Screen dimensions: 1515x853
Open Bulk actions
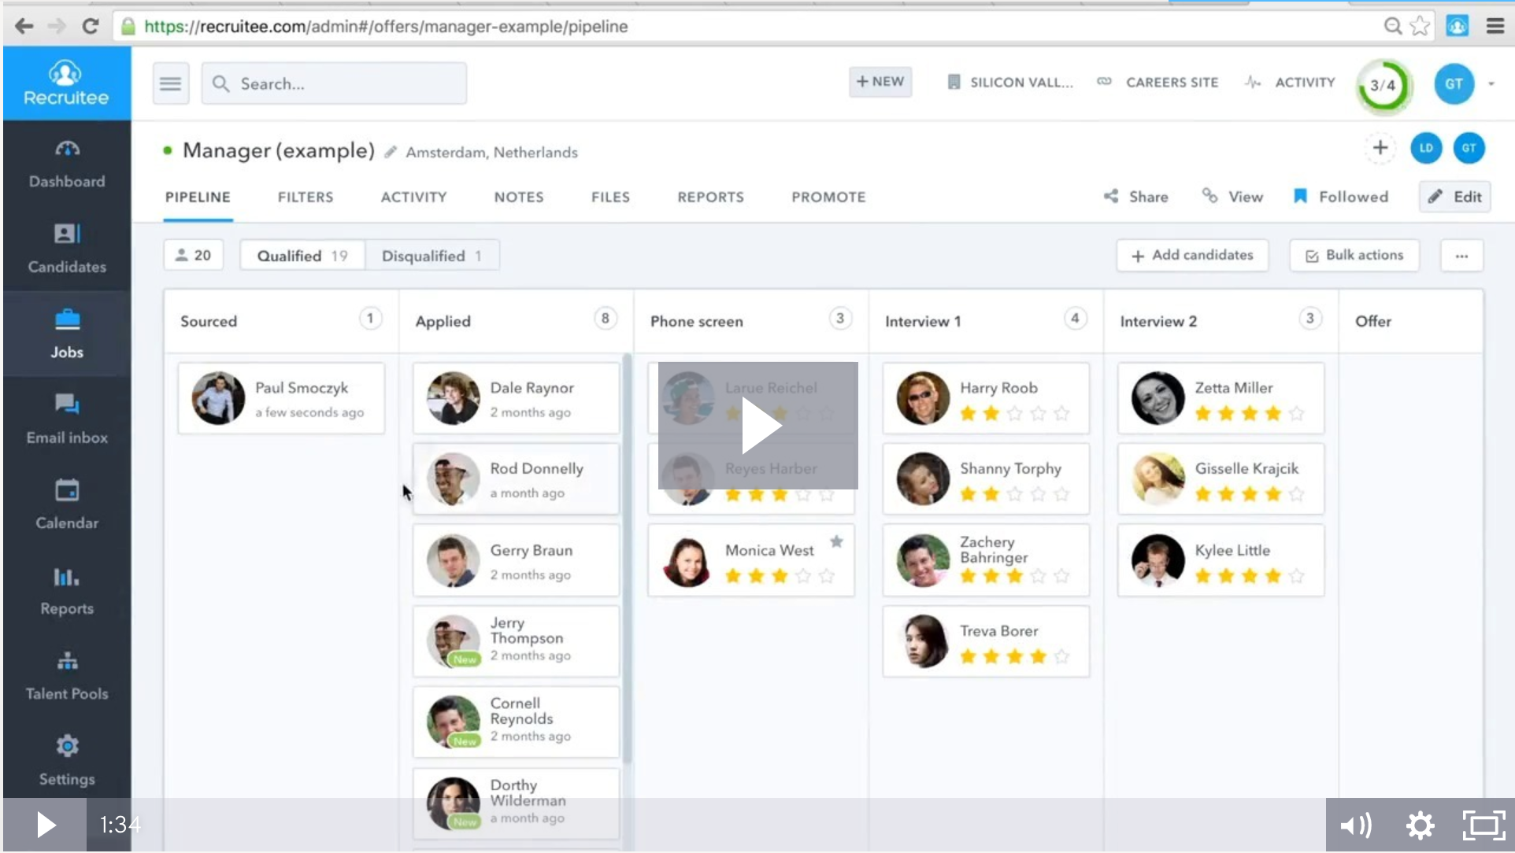pyautogui.click(x=1354, y=255)
